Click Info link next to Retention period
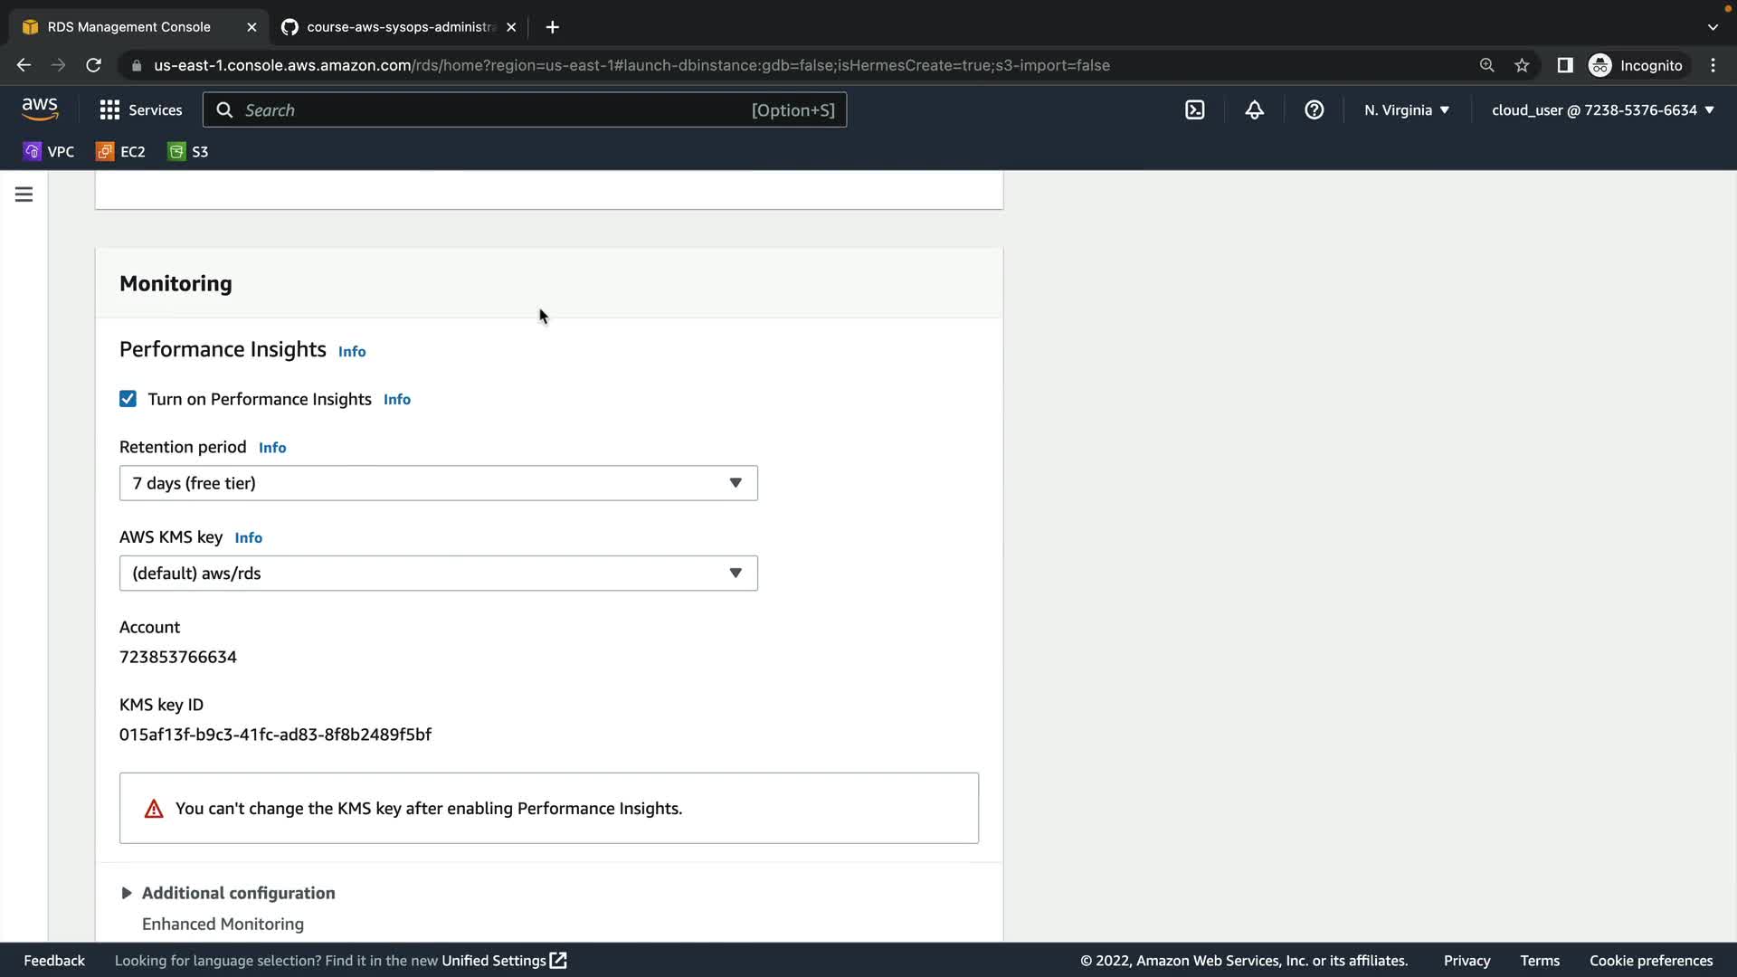Image resolution: width=1737 pixels, height=977 pixels. pos(271,448)
